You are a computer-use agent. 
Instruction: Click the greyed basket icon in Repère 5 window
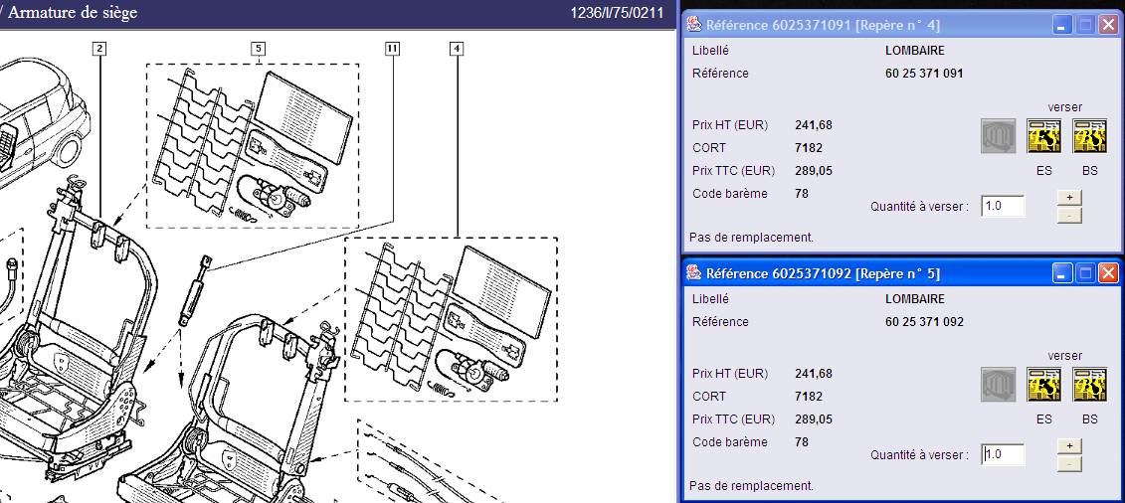[999, 385]
